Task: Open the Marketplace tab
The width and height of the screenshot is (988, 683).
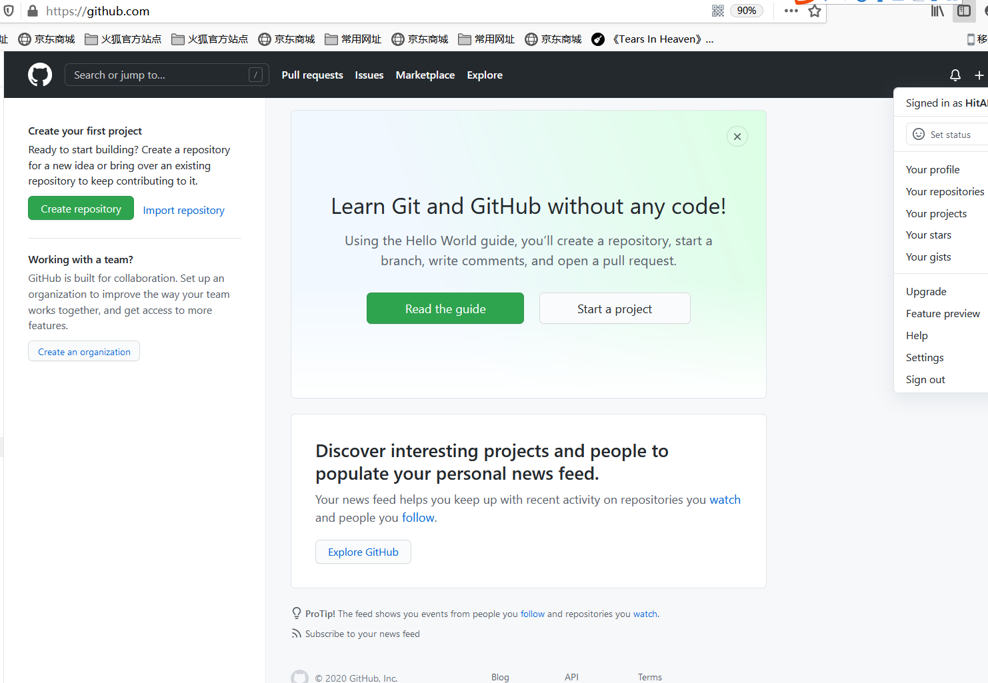Action: [x=425, y=75]
